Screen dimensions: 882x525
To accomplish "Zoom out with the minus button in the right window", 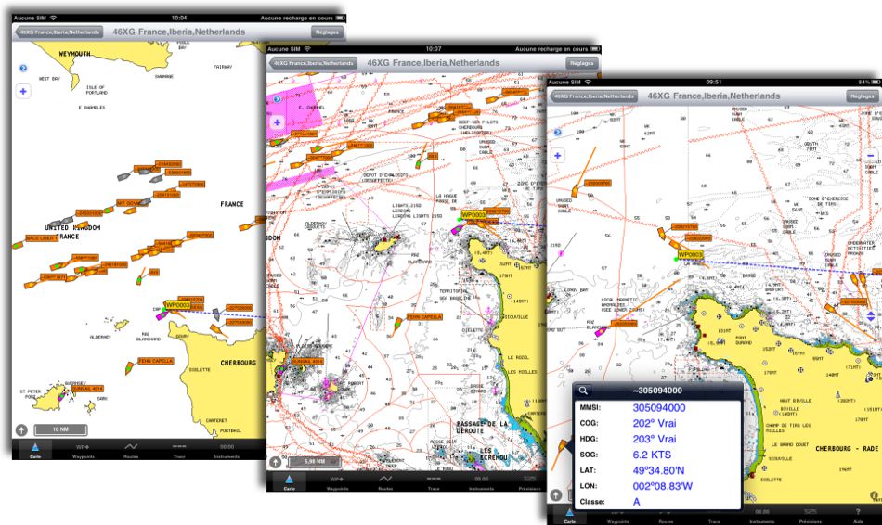I will [x=870, y=156].
